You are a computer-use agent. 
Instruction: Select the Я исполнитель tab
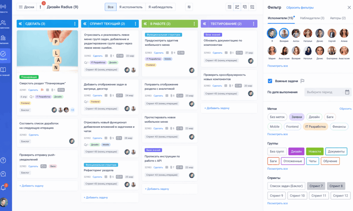pos(131,7)
